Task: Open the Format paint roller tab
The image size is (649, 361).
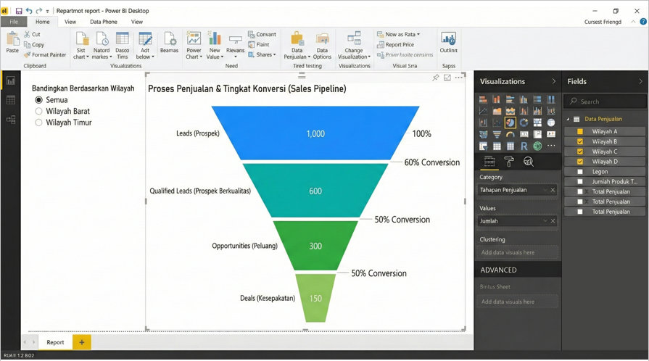Action: point(509,162)
